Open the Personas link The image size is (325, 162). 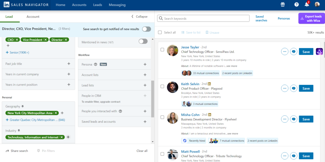pos(284,18)
